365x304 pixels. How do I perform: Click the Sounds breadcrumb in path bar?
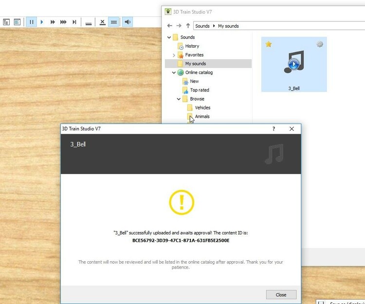202,26
